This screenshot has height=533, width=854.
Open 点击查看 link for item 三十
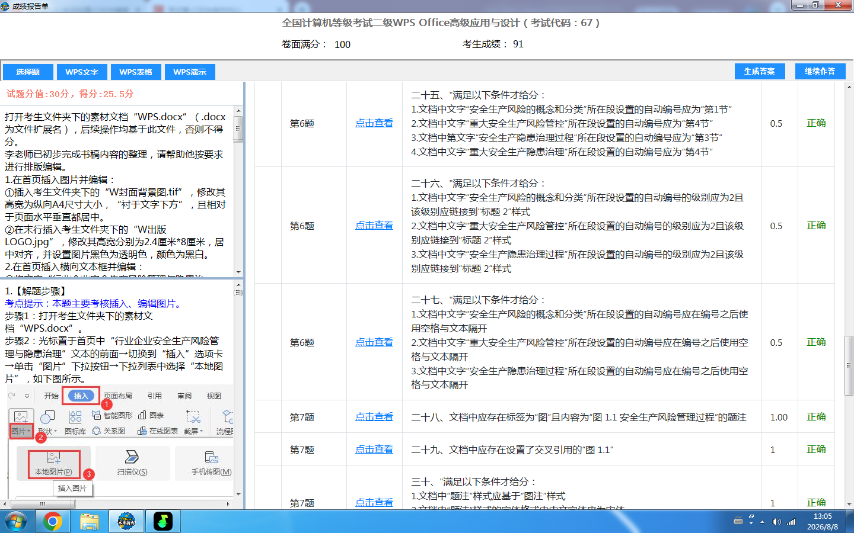tap(374, 503)
